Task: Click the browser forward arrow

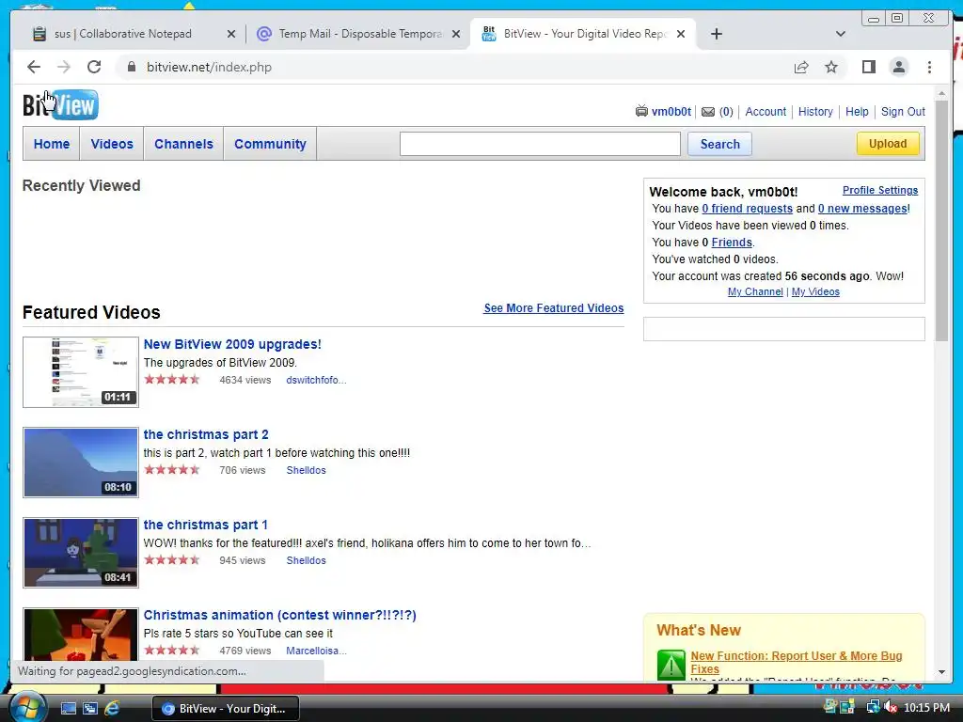Action: pos(64,67)
